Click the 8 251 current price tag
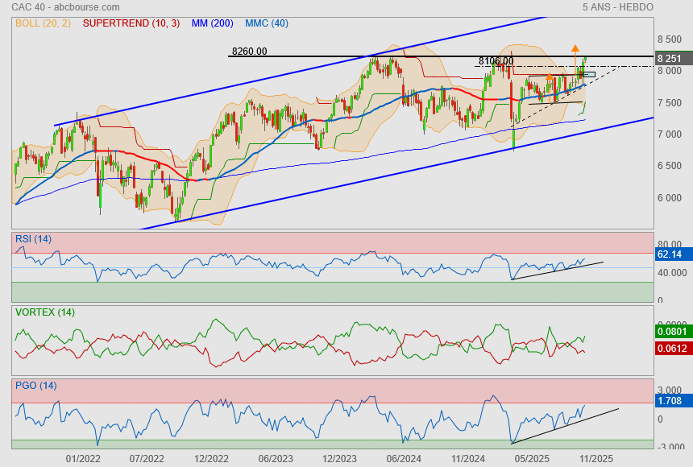 [x=670, y=59]
